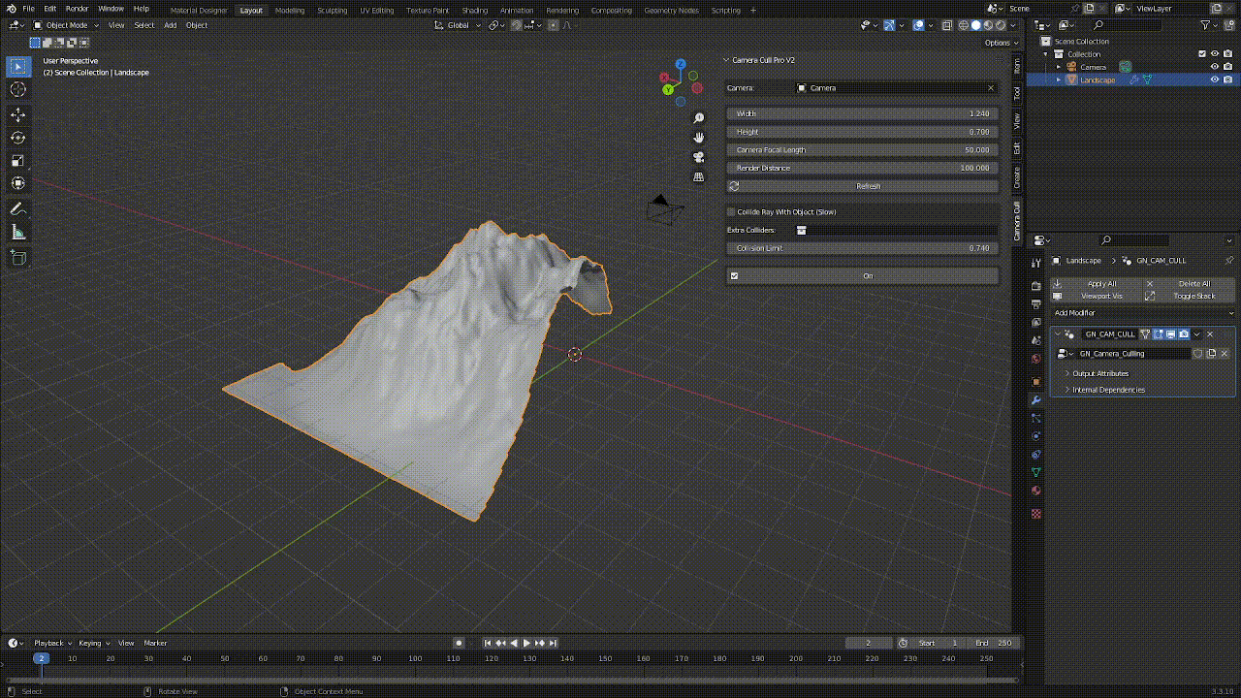The width and height of the screenshot is (1241, 698).
Task: Open the Render menu
Action: point(77,9)
